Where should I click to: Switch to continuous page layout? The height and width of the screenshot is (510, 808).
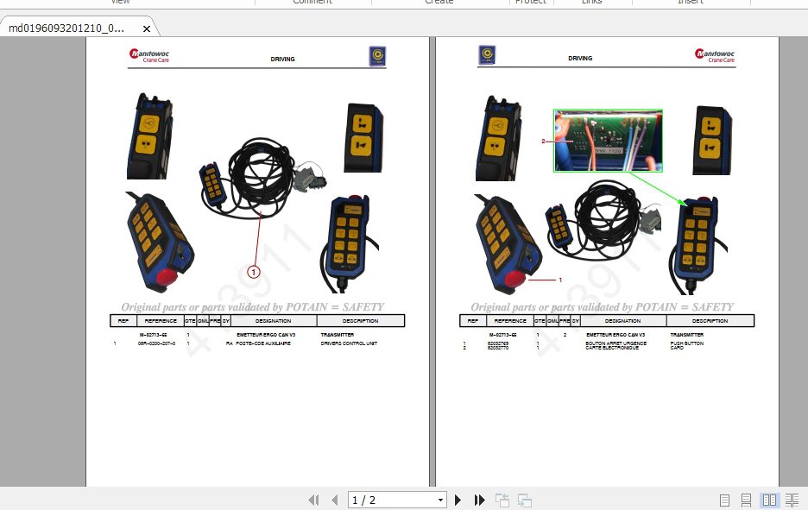click(x=746, y=501)
